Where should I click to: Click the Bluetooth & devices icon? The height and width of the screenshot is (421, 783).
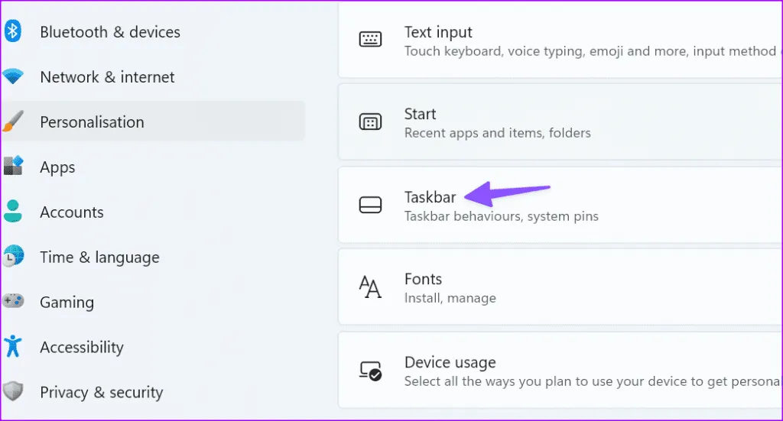pyautogui.click(x=13, y=31)
